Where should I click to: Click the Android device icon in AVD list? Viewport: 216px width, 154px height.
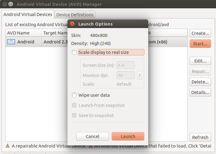(11, 42)
